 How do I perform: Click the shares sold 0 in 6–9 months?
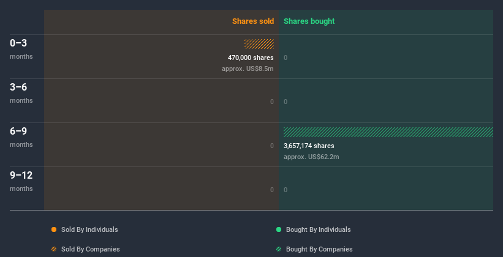(x=272, y=146)
